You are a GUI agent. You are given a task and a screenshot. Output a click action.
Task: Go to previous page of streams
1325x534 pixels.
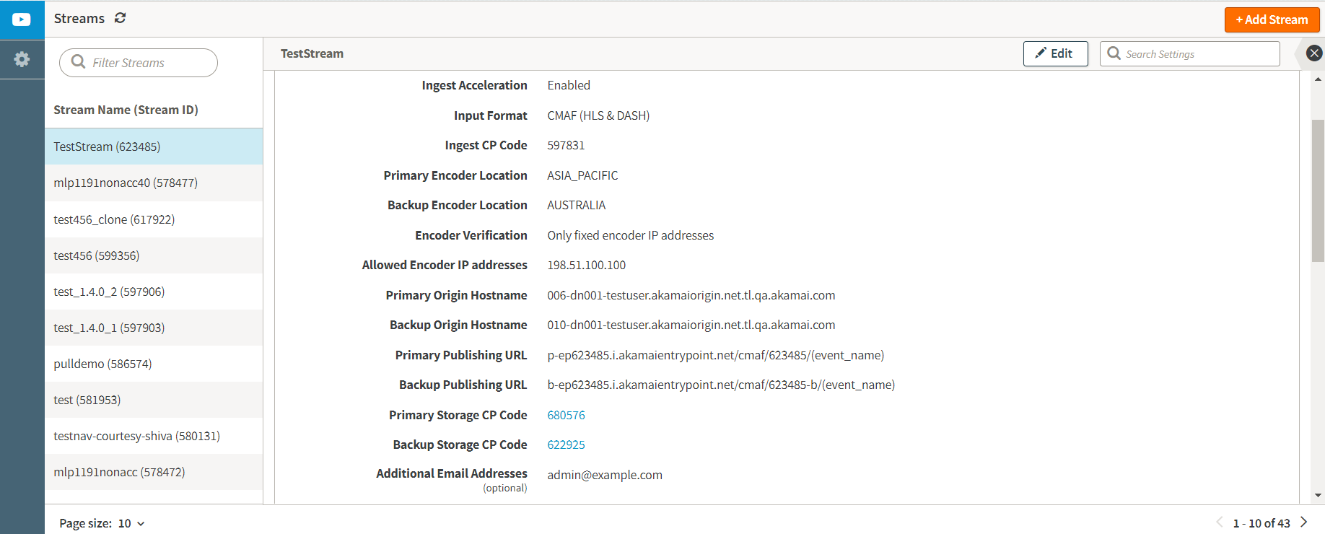pos(1220,522)
